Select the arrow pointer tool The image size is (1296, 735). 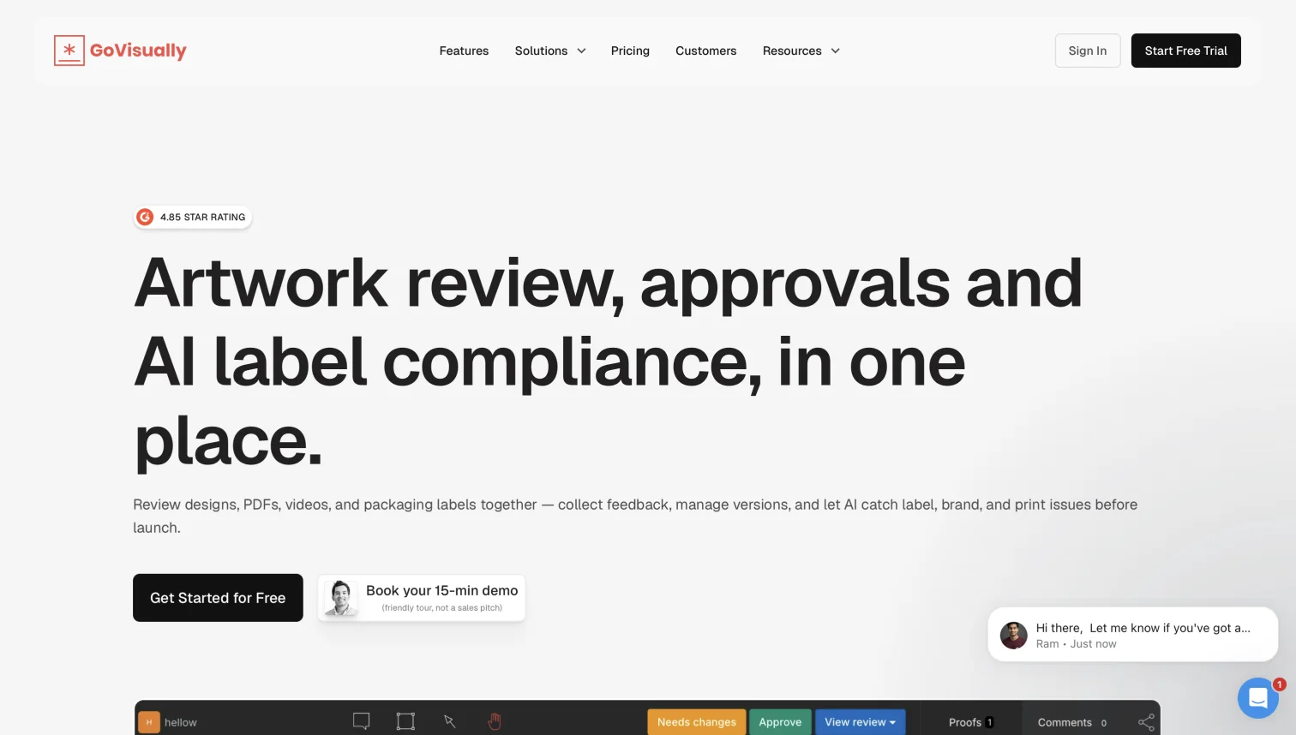point(450,721)
